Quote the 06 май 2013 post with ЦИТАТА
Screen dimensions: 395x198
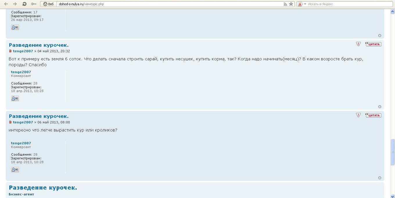pos(373,115)
